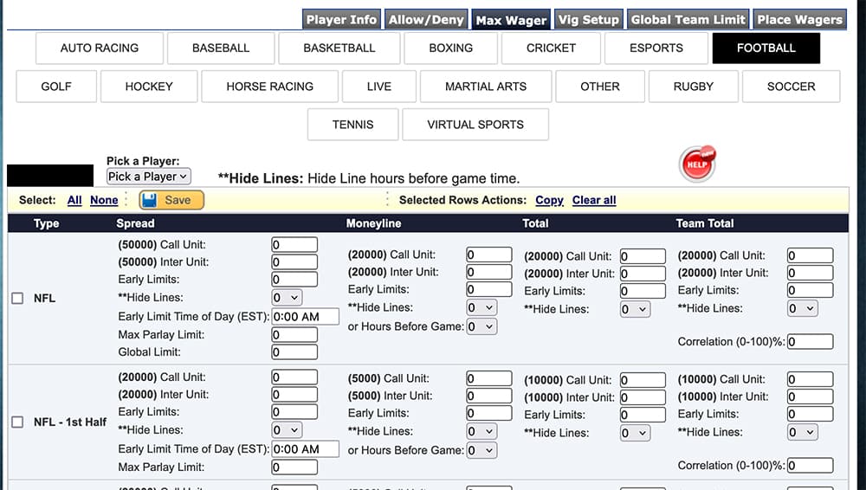Image resolution: width=866 pixels, height=490 pixels.
Task: Focus NFL 1st Half Team Total Early Limits field
Action: click(x=811, y=414)
